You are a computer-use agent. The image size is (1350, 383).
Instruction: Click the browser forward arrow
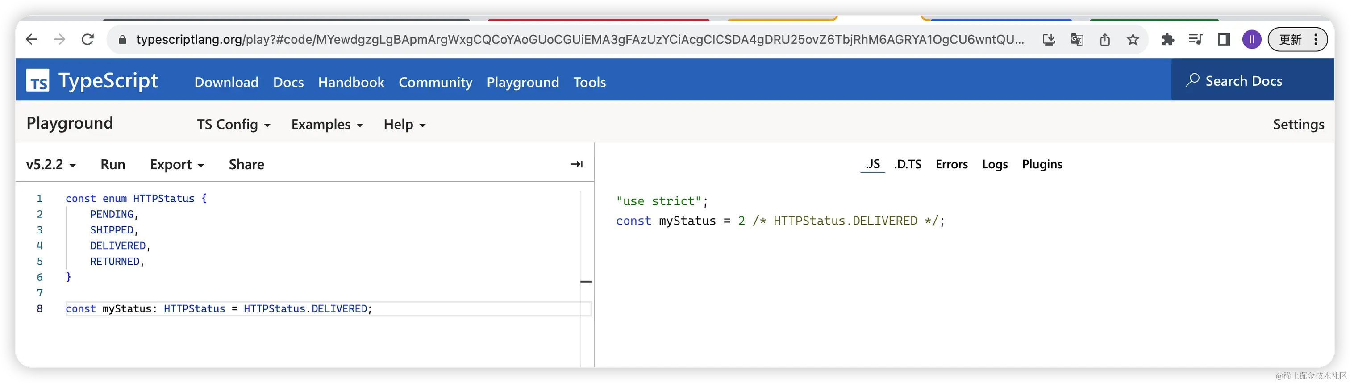(59, 39)
